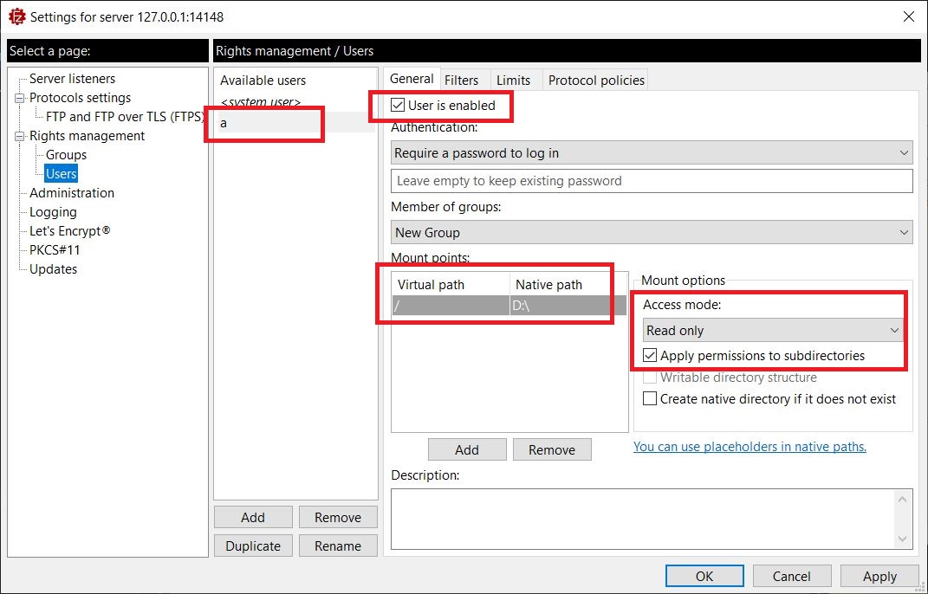Image resolution: width=928 pixels, height=594 pixels.
Task: Collapse the Rights management tree node
Action: [x=20, y=136]
